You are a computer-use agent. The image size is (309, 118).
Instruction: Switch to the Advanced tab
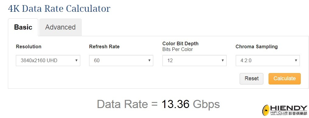point(61,27)
